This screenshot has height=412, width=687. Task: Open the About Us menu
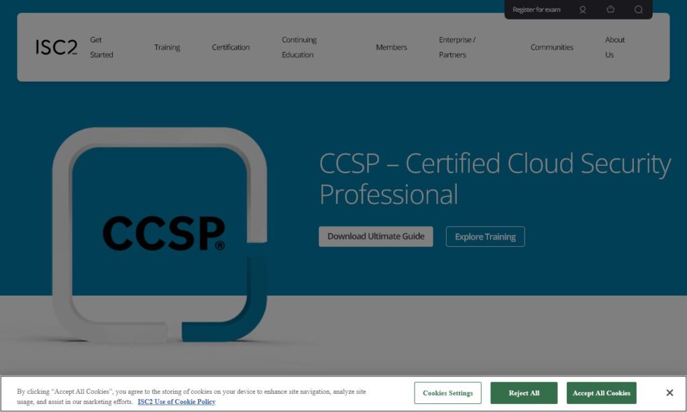point(615,47)
